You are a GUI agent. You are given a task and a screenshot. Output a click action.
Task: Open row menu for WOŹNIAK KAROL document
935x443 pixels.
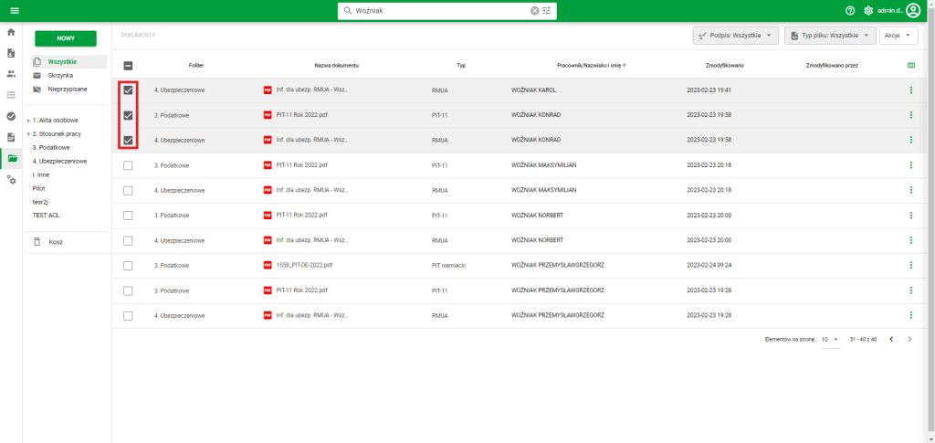[910, 90]
